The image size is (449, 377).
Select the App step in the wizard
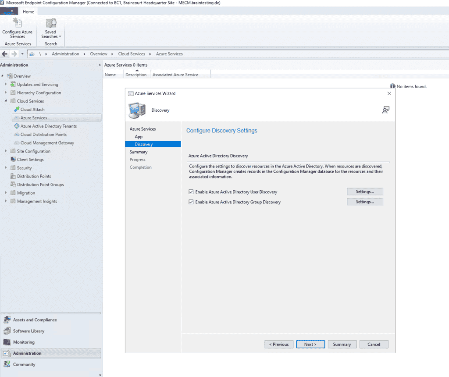[139, 136]
